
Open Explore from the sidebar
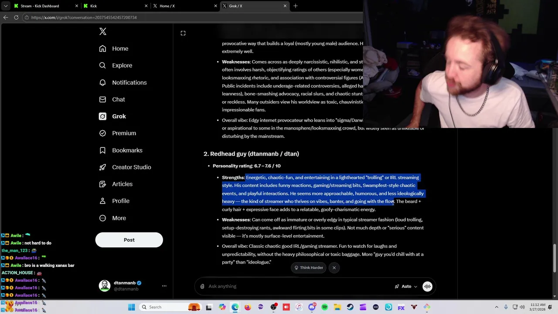116,65
